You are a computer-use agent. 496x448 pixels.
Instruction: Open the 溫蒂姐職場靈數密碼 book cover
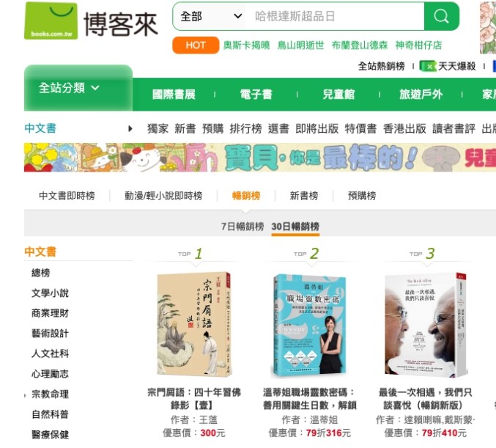tap(309, 326)
